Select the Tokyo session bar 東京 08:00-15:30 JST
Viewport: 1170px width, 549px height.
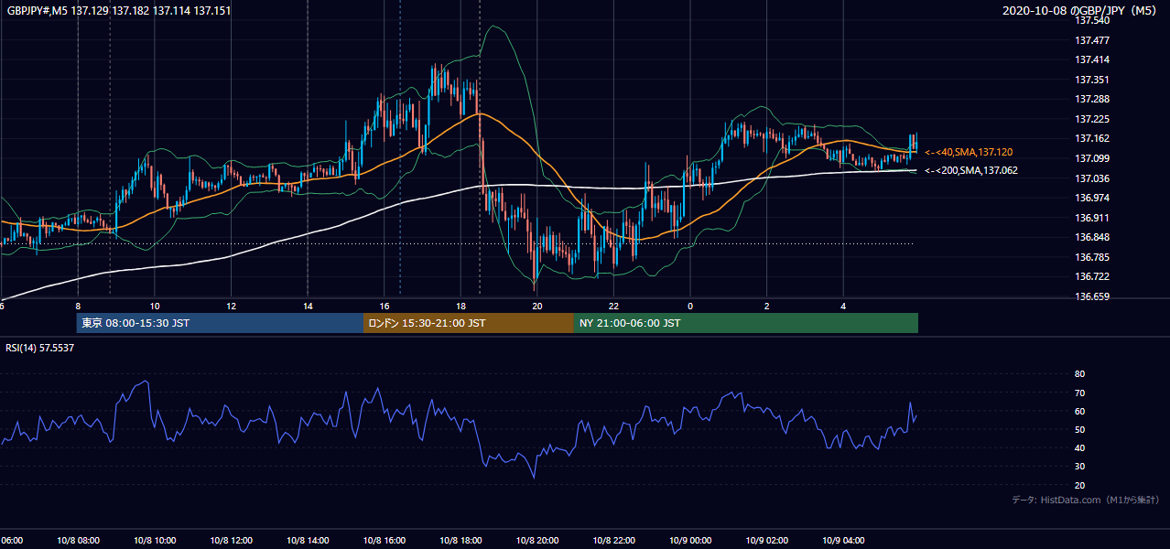(x=220, y=323)
